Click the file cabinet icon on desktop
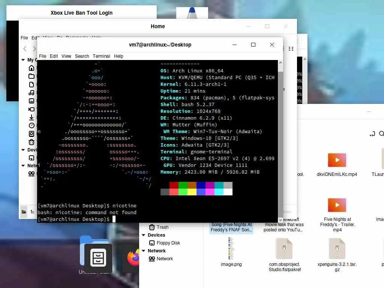 click(98, 258)
